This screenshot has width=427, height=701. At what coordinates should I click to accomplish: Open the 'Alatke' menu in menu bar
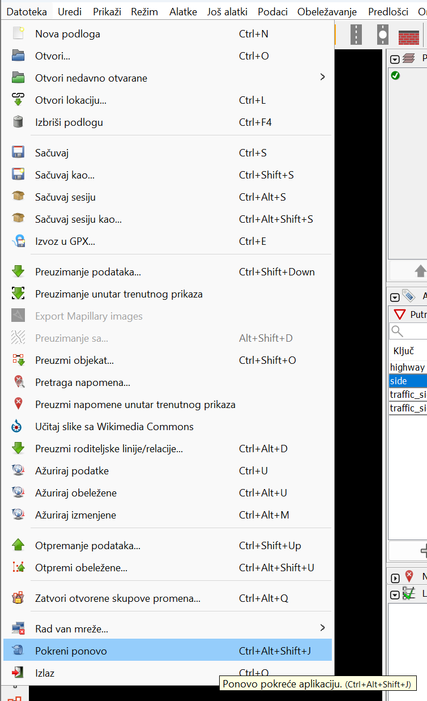coord(183,11)
